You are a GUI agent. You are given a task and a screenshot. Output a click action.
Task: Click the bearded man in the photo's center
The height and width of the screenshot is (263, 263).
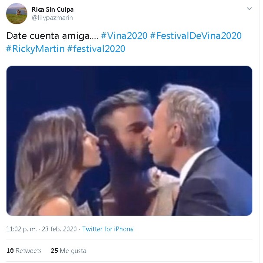pos(124,143)
